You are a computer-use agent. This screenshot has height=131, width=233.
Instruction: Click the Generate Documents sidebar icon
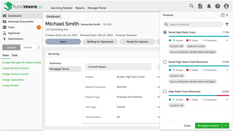(x=5, y=21)
